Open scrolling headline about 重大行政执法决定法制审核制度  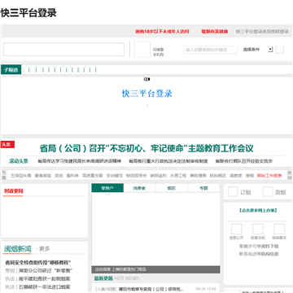tap(168, 161)
